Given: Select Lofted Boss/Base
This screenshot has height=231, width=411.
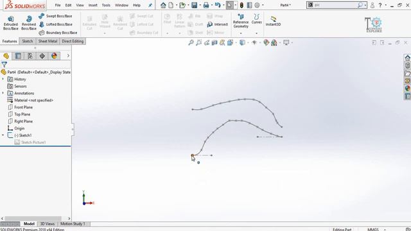Looking at the screenshot, I should 55,24.
